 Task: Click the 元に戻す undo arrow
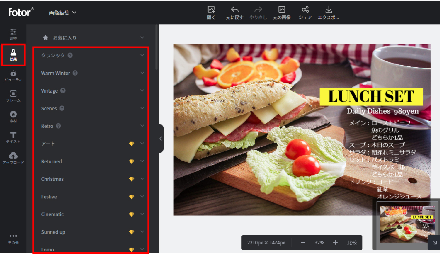(234, 12)
